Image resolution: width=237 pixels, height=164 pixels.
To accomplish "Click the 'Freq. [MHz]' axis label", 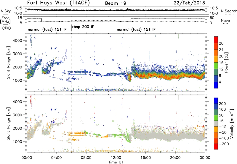I will click(6, 20).
